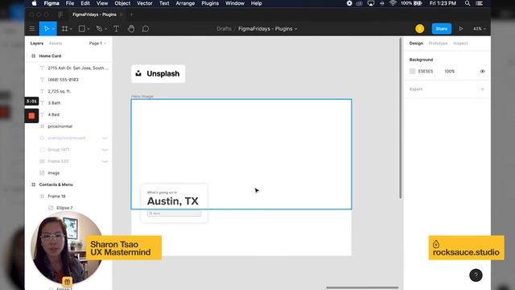Click the Figma home tab icon
515x290 pixels.
tap(60, 14)
